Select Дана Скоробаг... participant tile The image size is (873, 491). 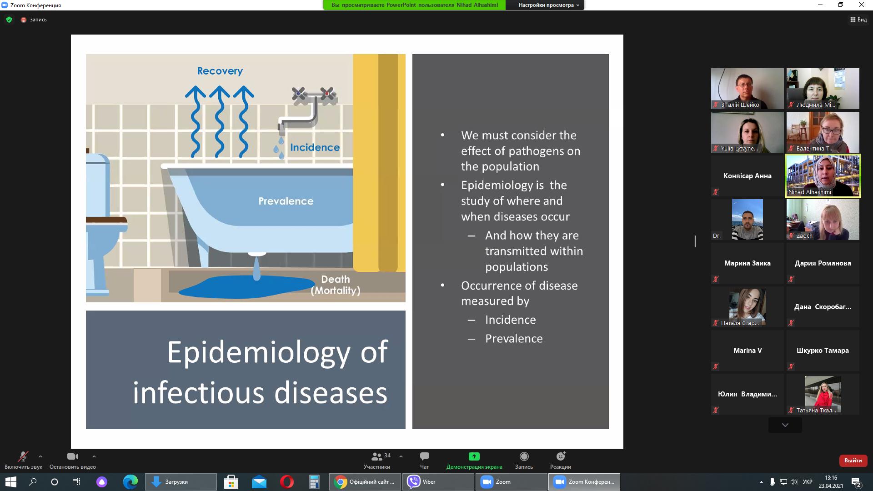pos(823,307)
